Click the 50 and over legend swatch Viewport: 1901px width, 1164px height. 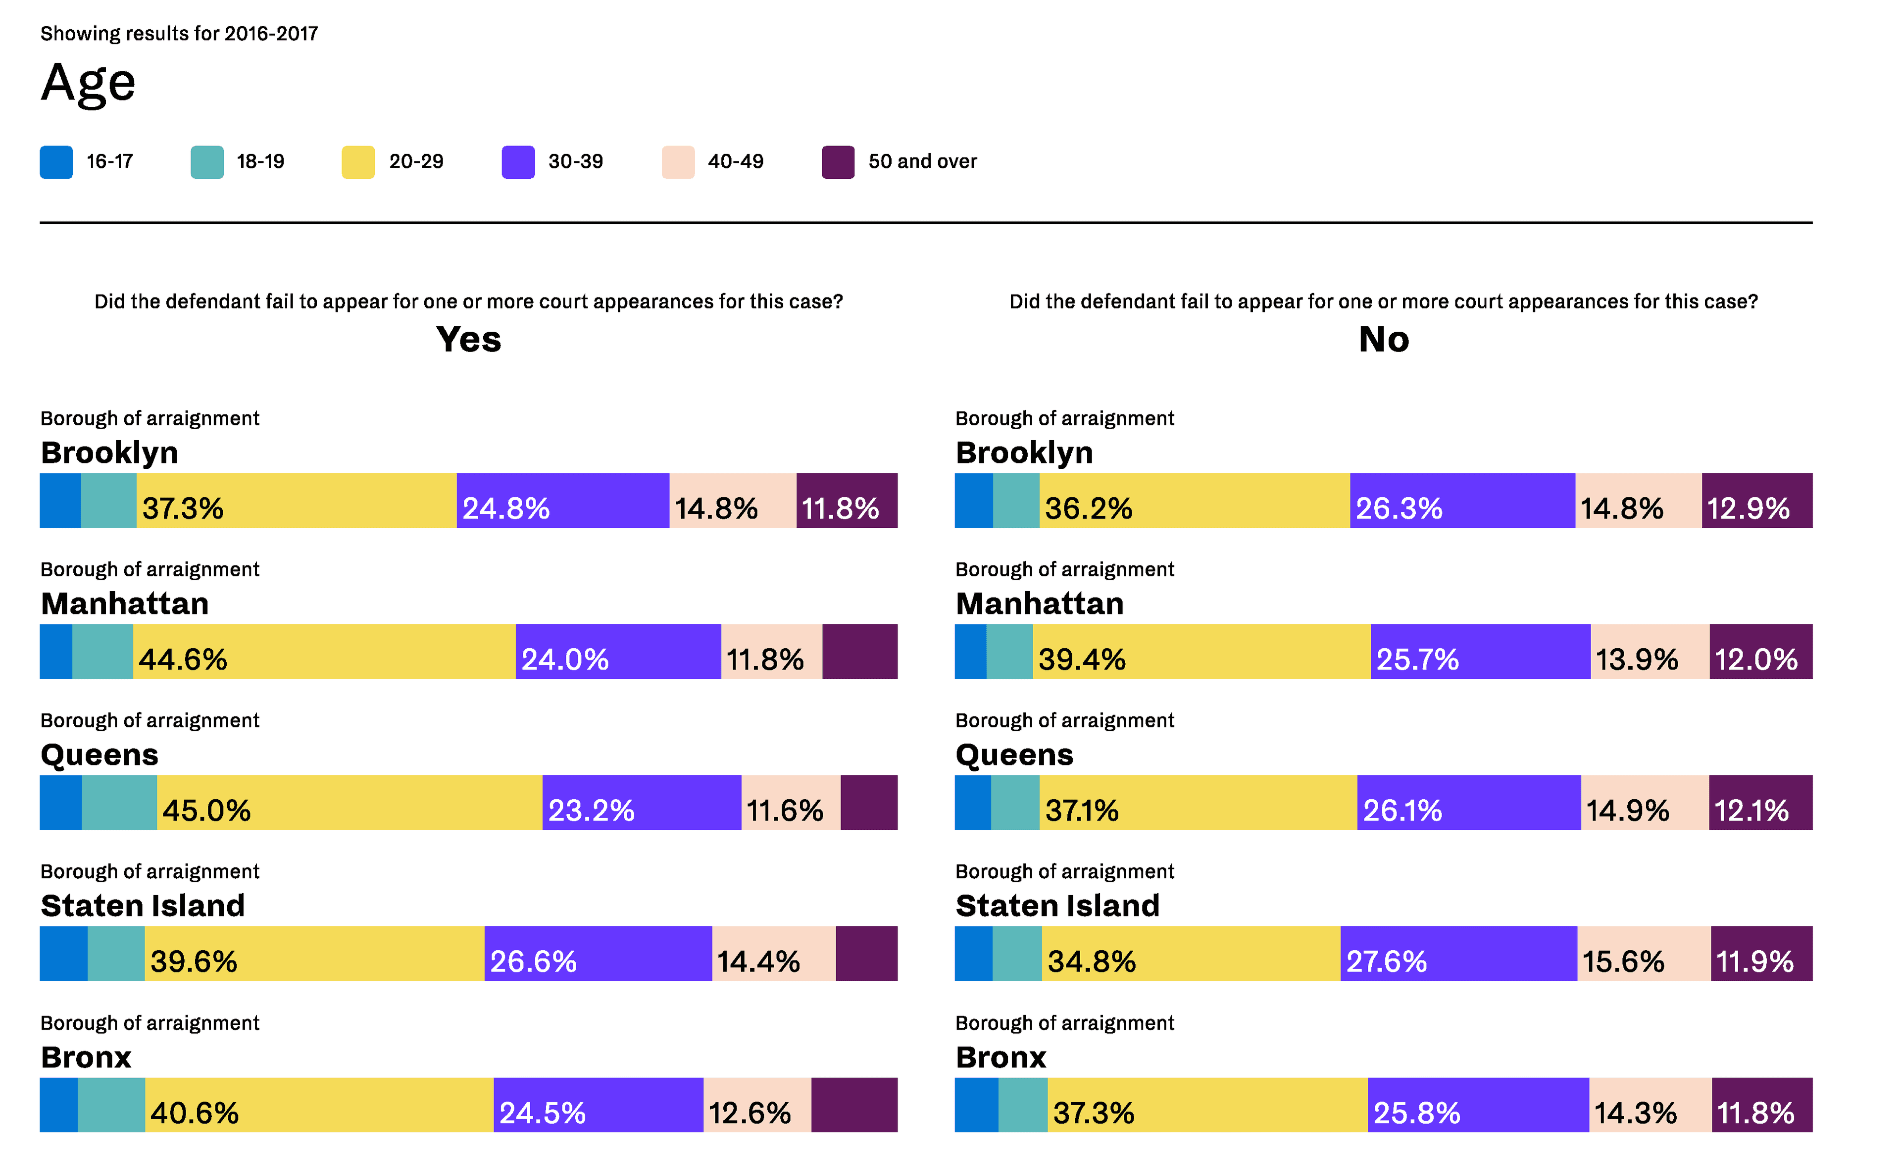point(838,162)
